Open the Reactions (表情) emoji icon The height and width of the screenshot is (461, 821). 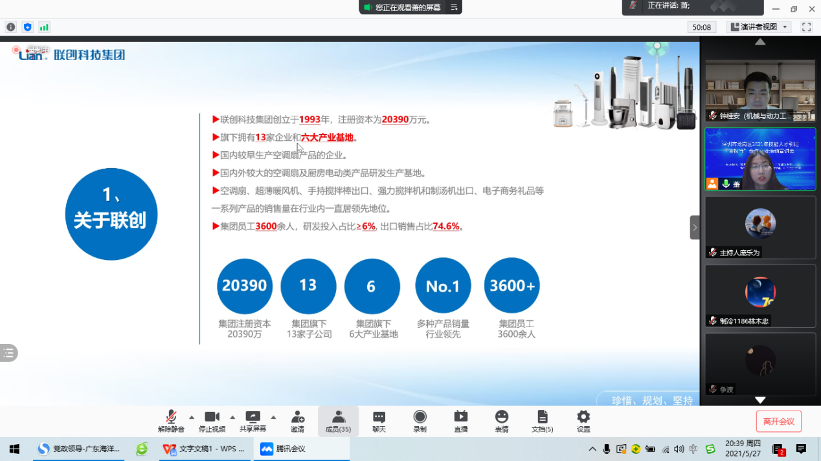[x=501, y=421]
